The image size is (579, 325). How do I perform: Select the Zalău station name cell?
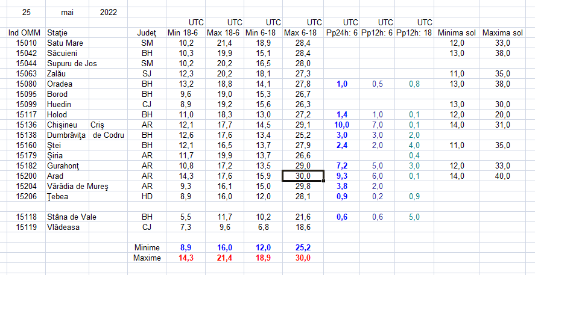tap(67, 74)
